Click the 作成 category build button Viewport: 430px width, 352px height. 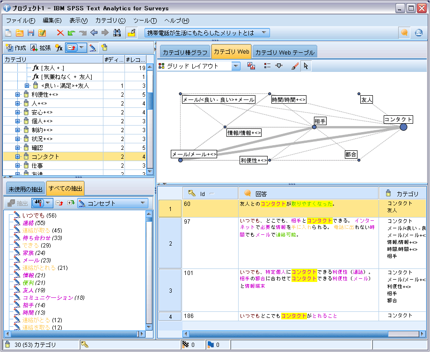pos(16,48)
